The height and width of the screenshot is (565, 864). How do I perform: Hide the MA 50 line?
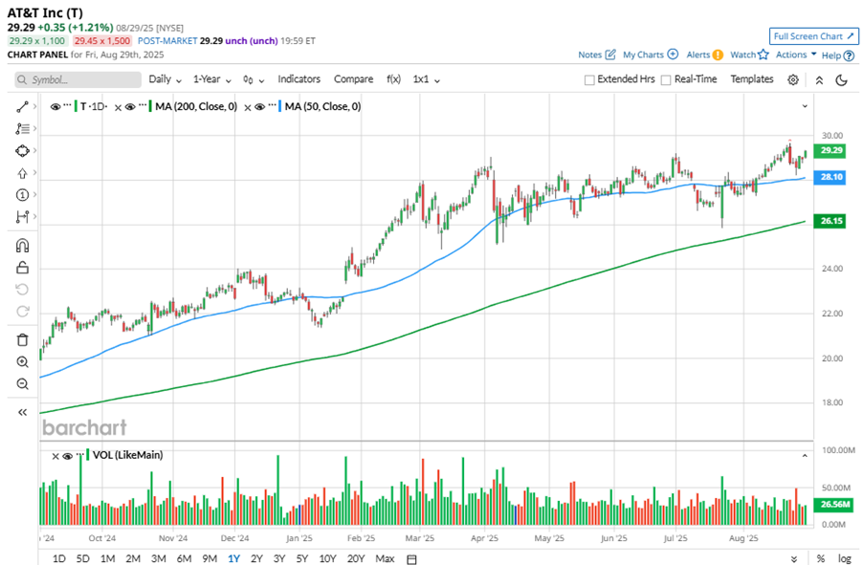click(259, 107)
